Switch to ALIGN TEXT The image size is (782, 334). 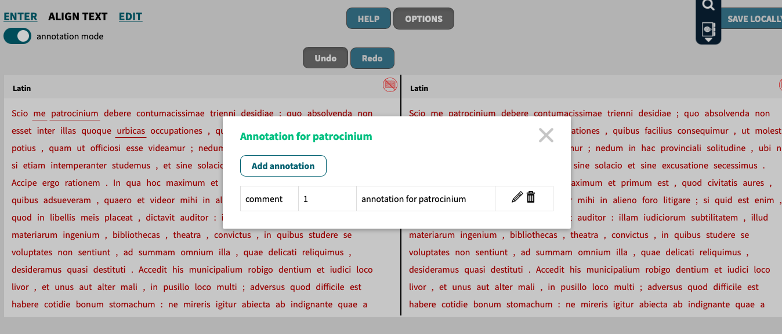(78, 16)
